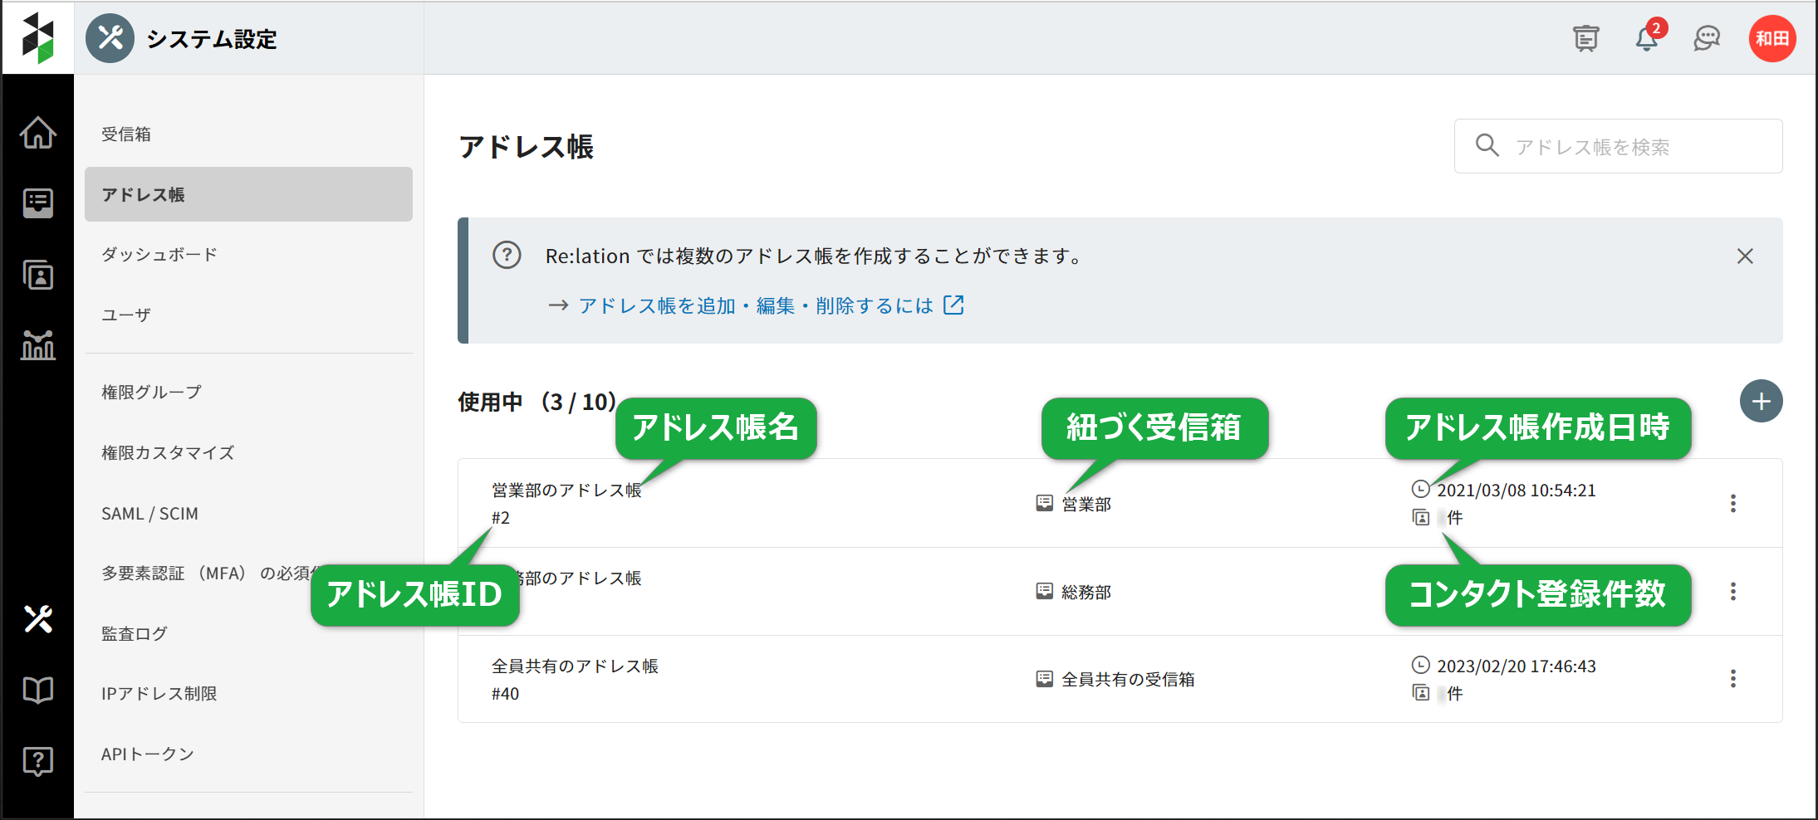The width and height of the screenshot is (1818, 820).
Task: Open the help question mark sidebar icon
Action: (38, 760)
